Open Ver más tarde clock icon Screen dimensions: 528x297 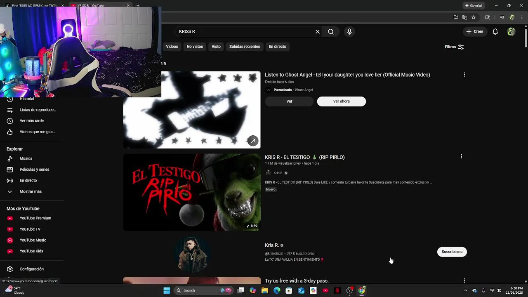click(10, 121)
